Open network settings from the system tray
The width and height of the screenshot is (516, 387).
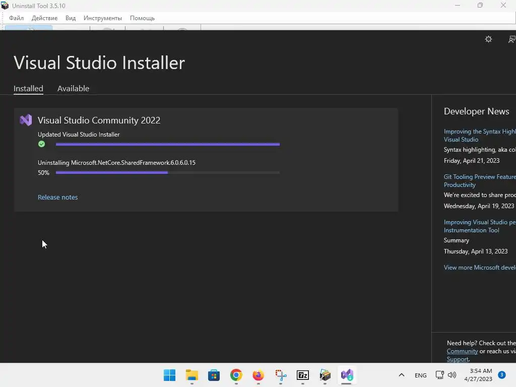(439, 375)
